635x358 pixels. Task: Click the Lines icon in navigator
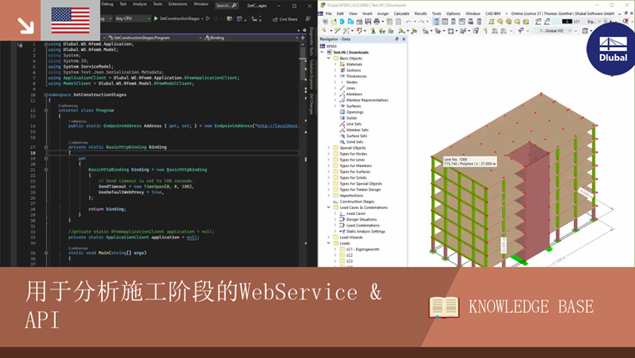point(343,88)
